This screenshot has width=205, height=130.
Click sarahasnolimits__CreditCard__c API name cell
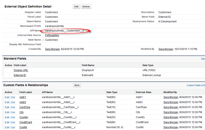61,122
